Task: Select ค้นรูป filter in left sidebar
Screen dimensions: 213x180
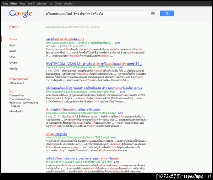Action: 12,45
